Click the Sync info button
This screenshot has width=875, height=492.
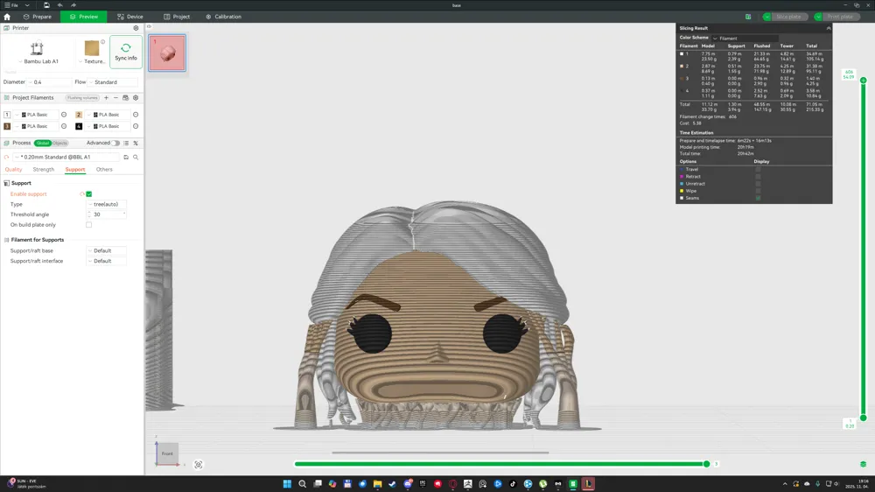pos(125,52)
